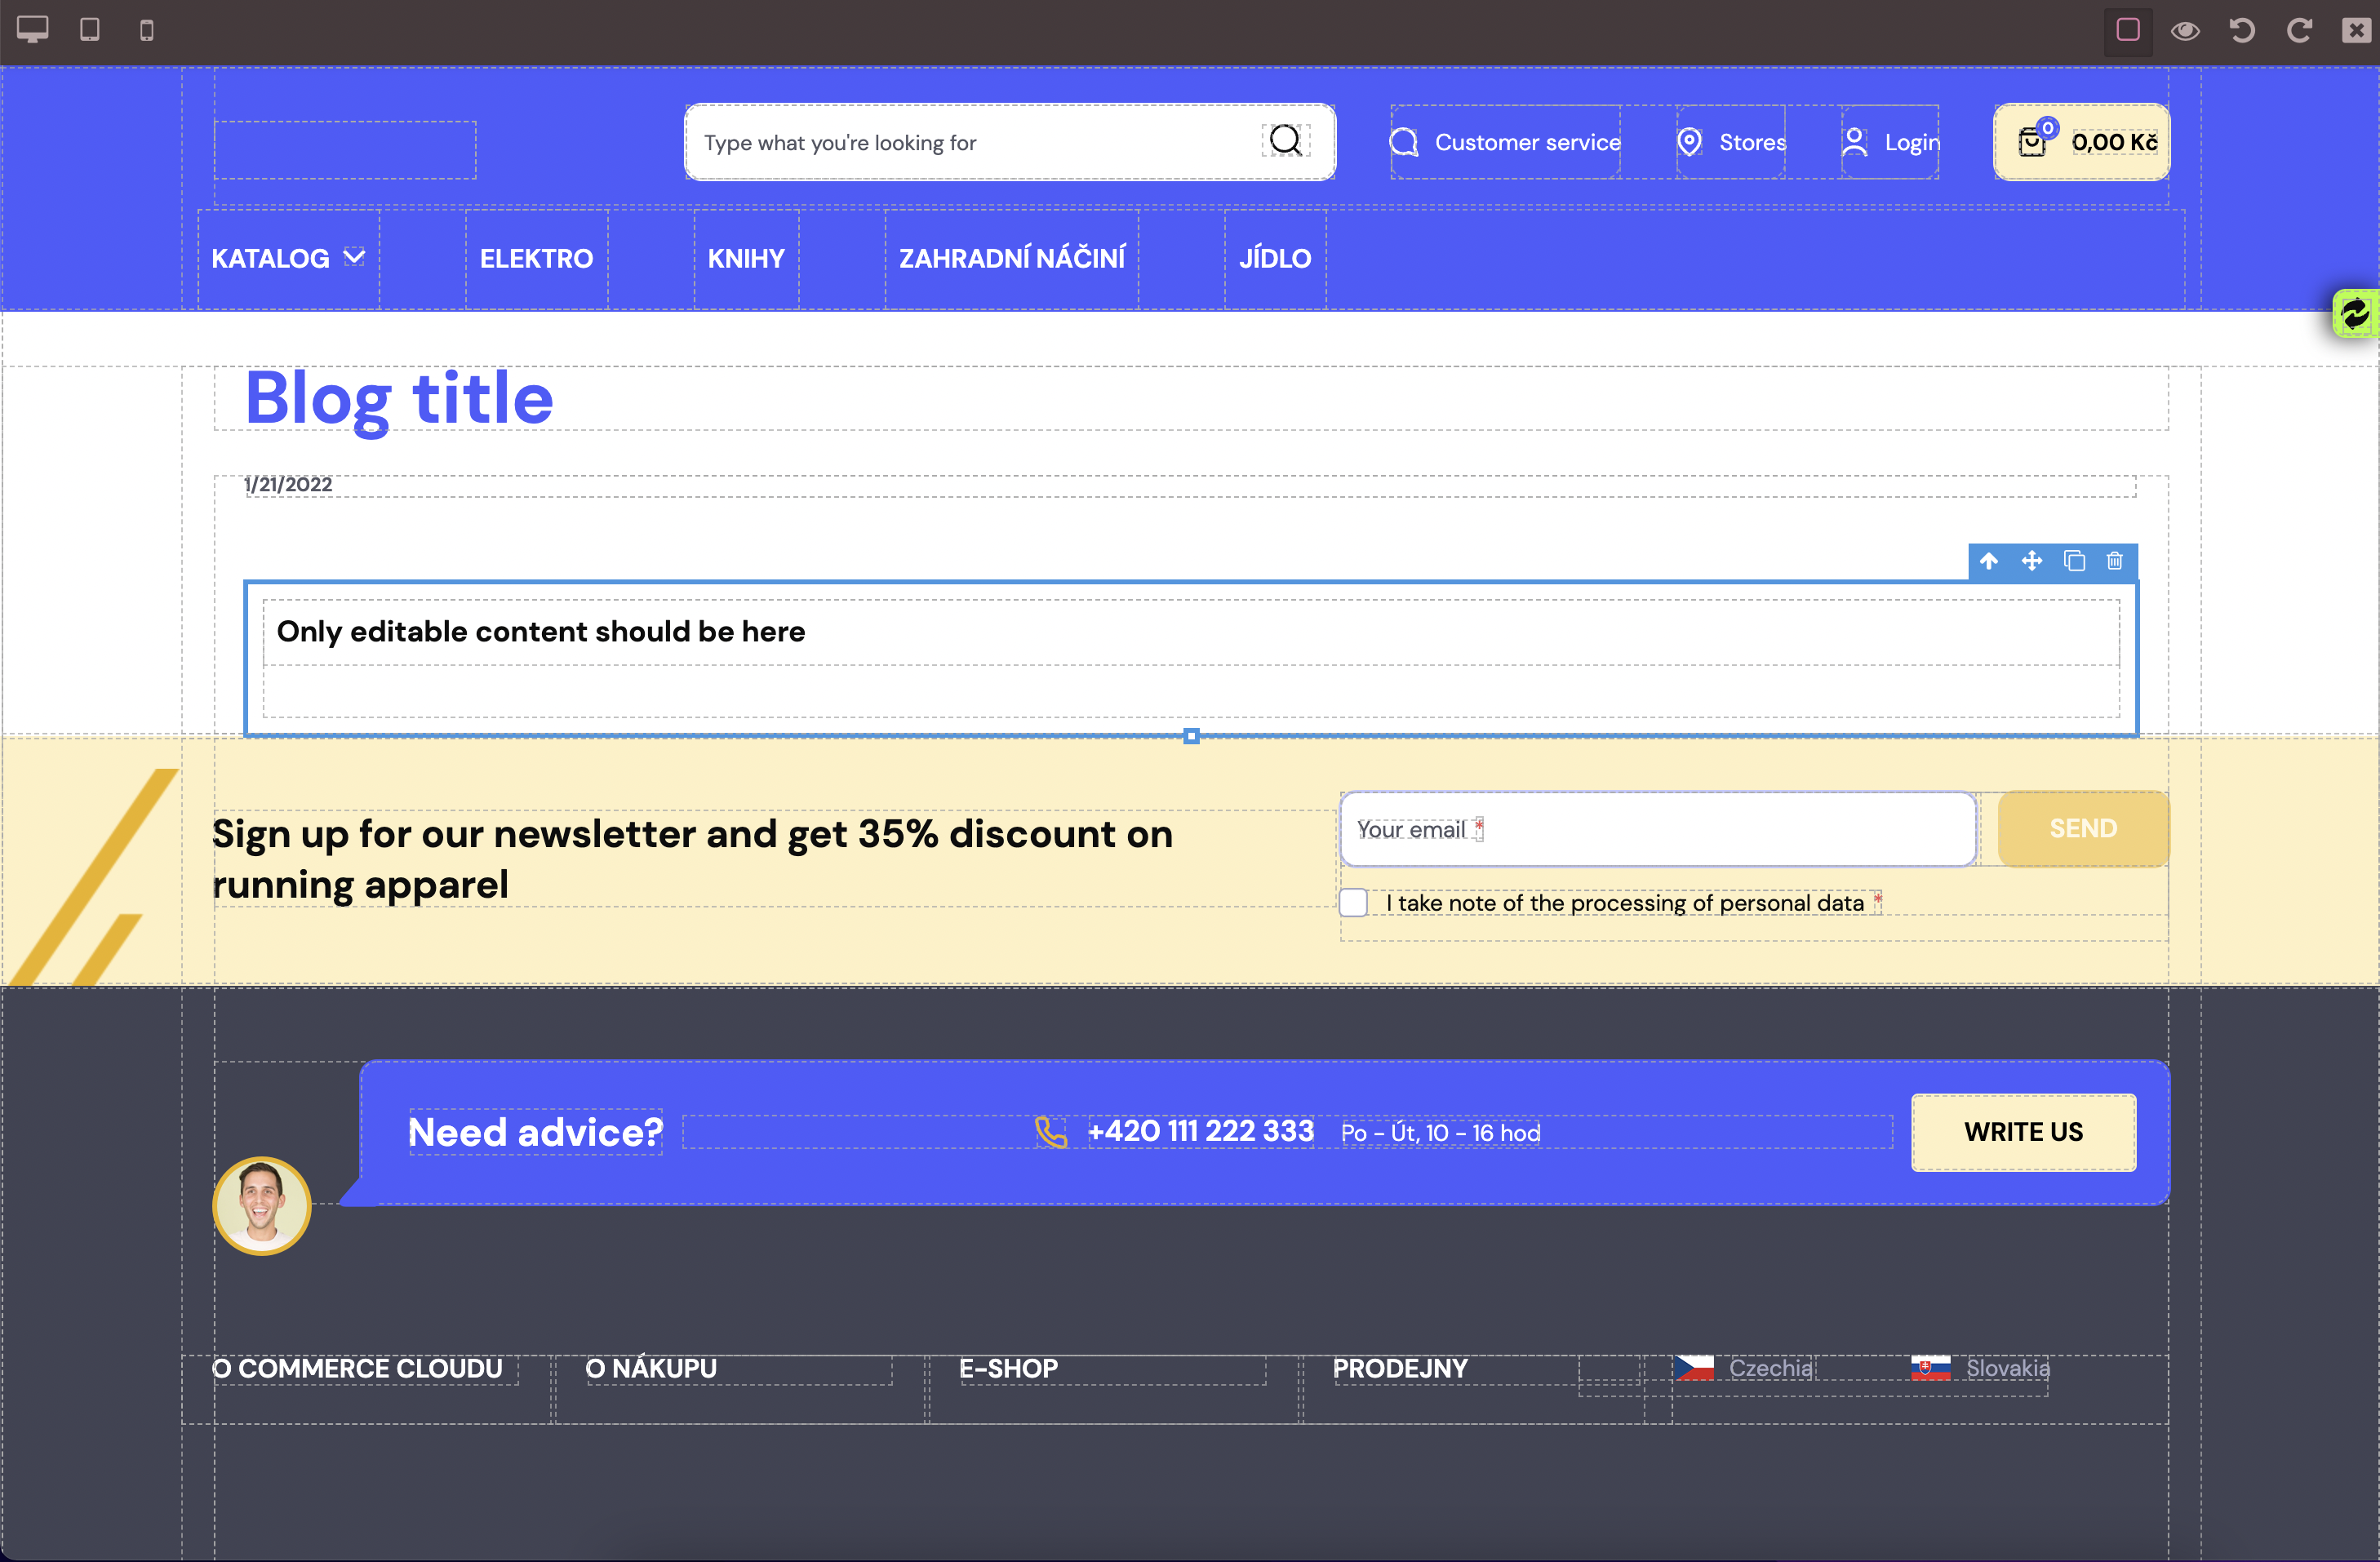Viewport: 2380px width, 1562px height.
Task: Open the shopping cart icon
Action: tap(2032, 142)
